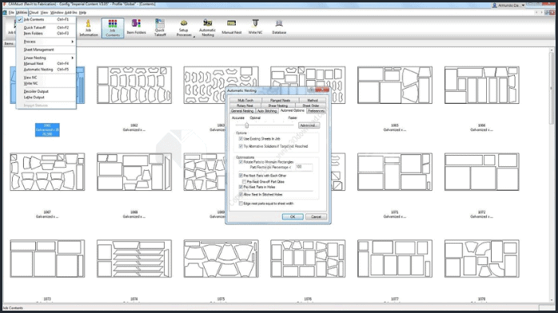The width and height of the screenshot is (558, 313).
Task: Select nest sheet thumbnail 1072
Action: pyautogui.click(x=481, y=172)
